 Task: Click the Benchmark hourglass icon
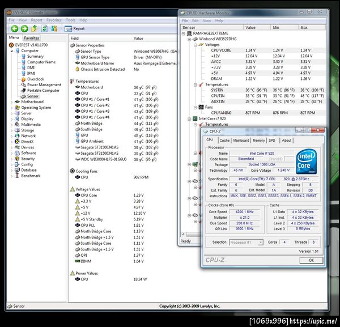point(17,176)
